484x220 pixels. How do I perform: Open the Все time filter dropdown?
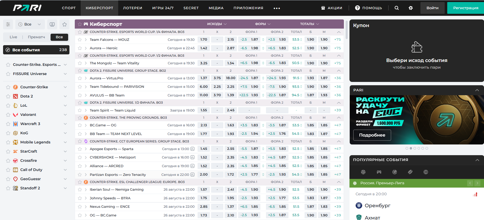click(30, 24)
